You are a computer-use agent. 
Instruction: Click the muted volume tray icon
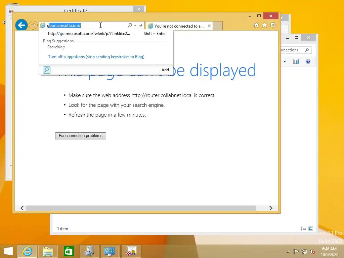tap(312, 252)
